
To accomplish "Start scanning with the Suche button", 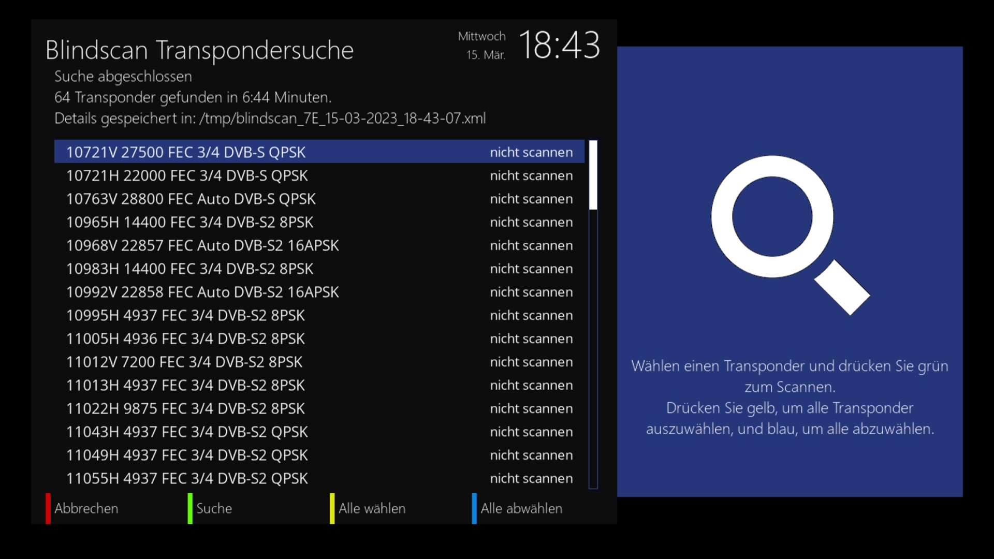I will coord(214,508).
